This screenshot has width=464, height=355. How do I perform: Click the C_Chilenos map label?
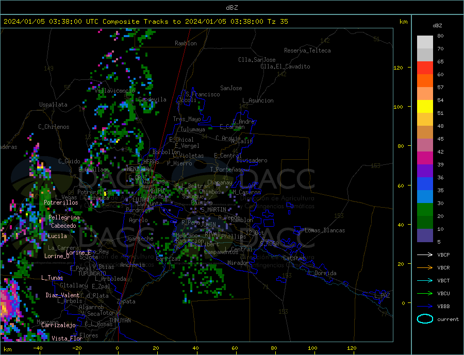click(x=54, y=127)
